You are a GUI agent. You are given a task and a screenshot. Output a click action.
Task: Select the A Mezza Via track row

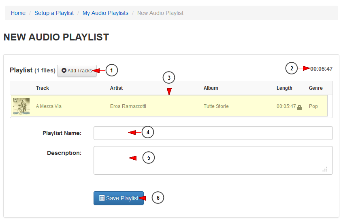(169, 106)
